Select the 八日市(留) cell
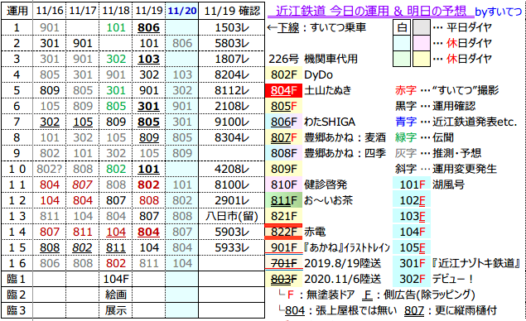The width and height of the screenshot is (526, 321). pos(232,216)
